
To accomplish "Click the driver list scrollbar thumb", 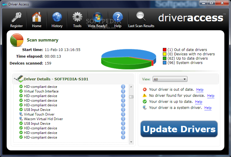I will tap(131, 97).
